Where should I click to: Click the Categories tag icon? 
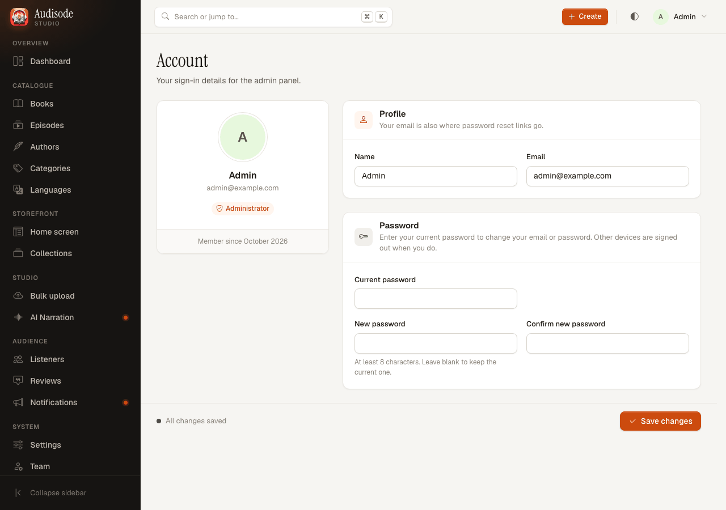pos(18,168)
